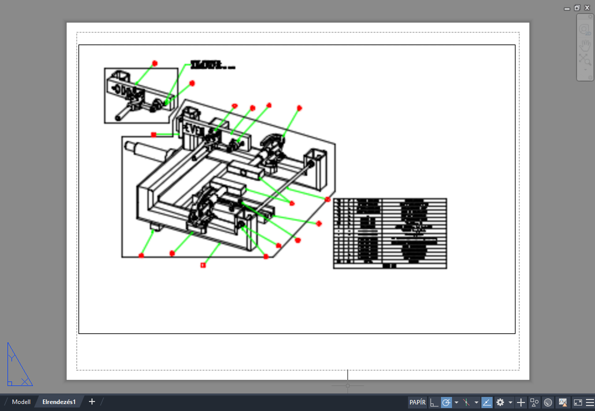Toggle clean screen with the expand arrows icon
The image size is (595, 411).
pyautogui.click(x=578, y=402)
